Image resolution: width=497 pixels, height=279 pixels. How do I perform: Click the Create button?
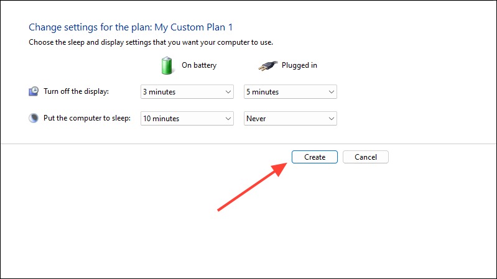tap(315, 157)
